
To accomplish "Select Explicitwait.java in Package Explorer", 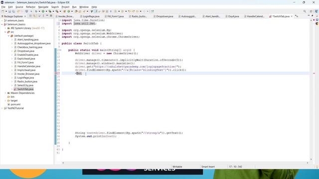I will click(x=26, y=59).
